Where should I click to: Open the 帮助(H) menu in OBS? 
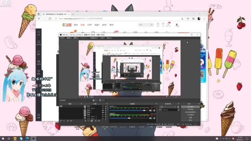click(x=109, y=38)
